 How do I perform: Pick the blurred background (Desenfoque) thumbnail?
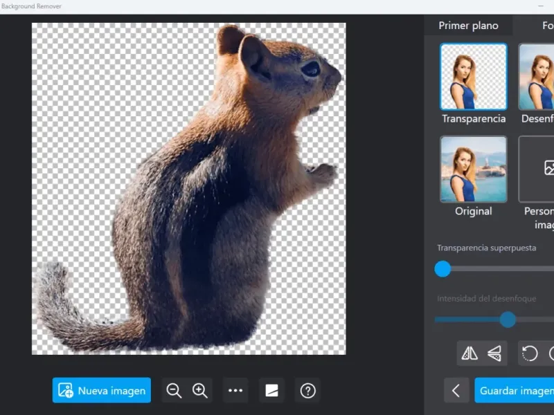[537, 76]
